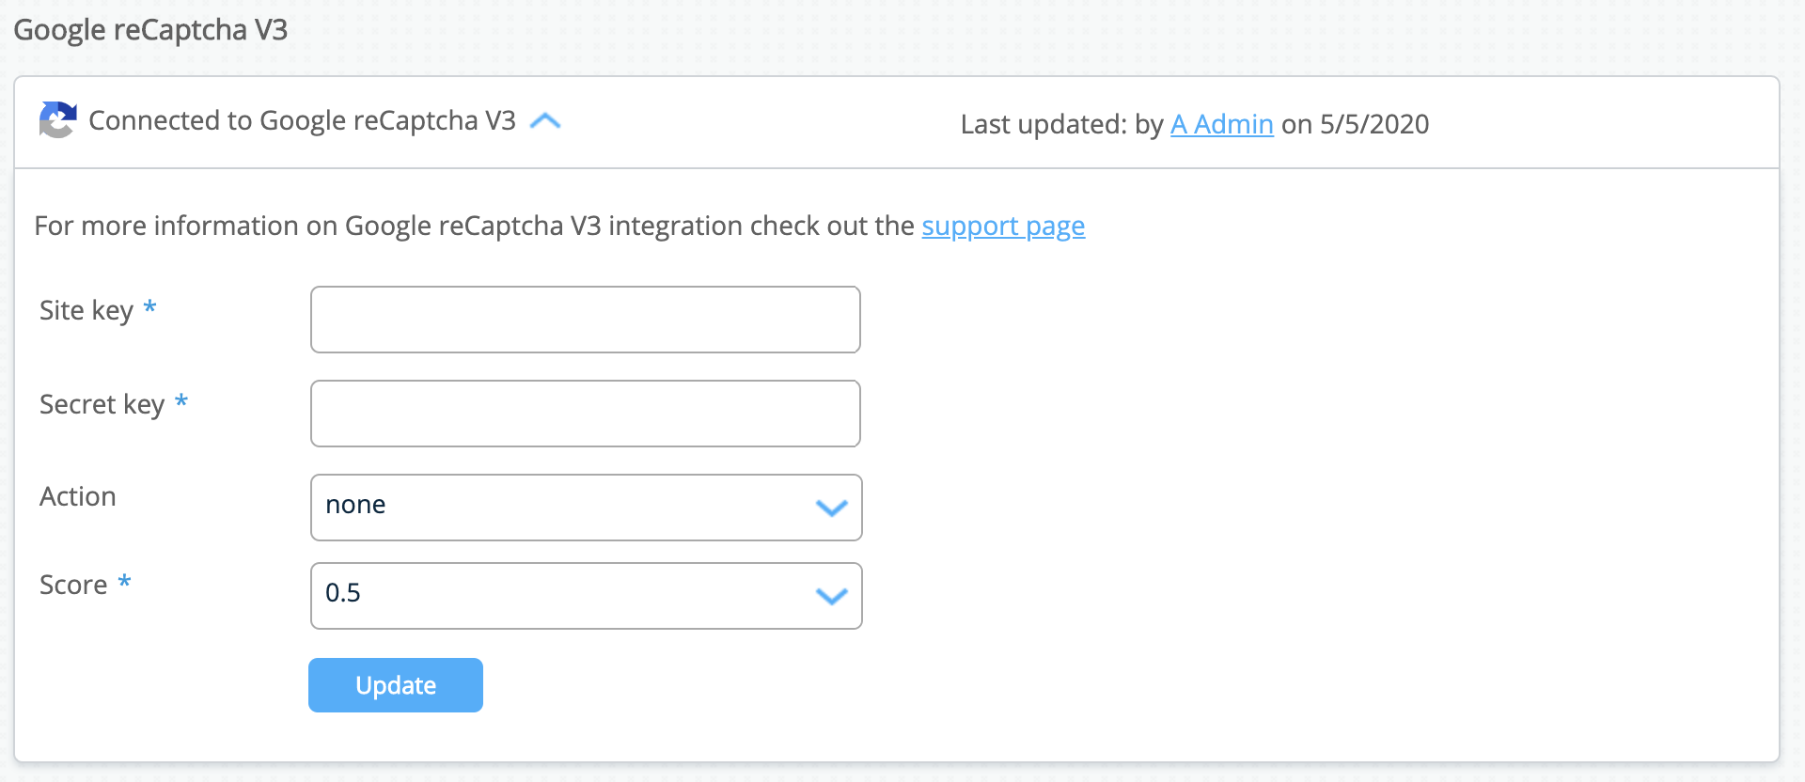
Task: Click the required asterisk beside Site key
Action: (x=149, y=307)
